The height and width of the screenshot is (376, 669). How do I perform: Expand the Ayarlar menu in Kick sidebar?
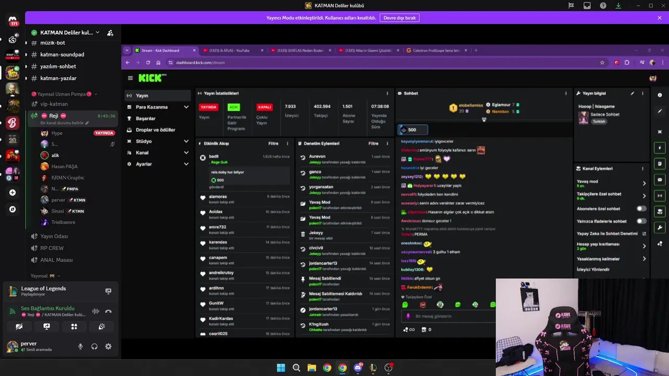tap(186, 164)
